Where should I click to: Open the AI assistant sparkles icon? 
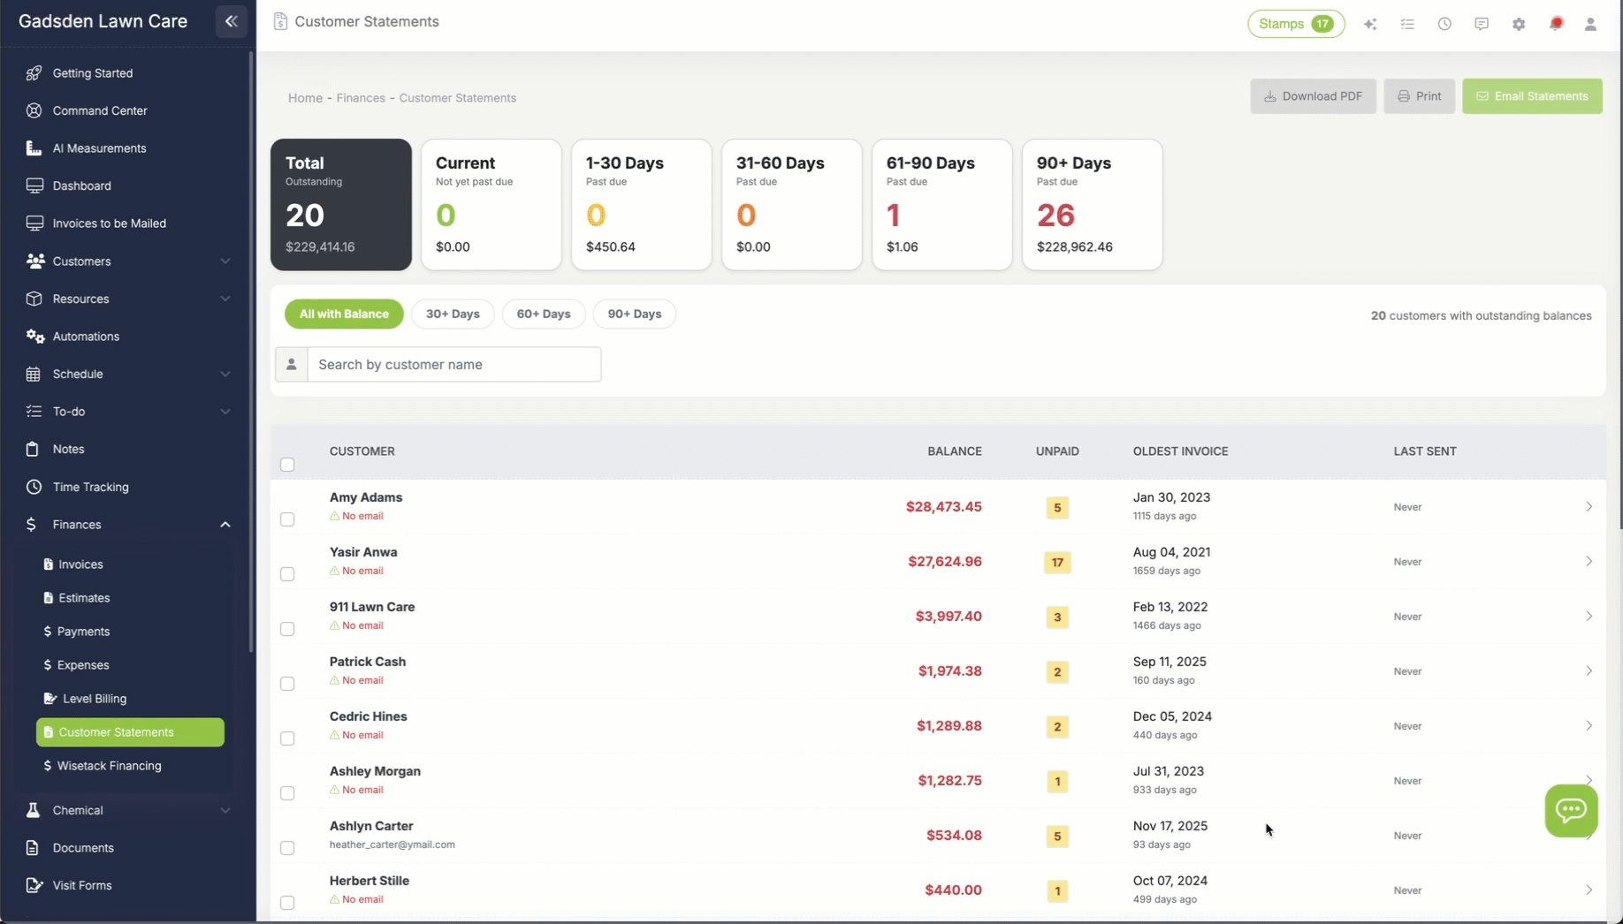point(1371,24)
